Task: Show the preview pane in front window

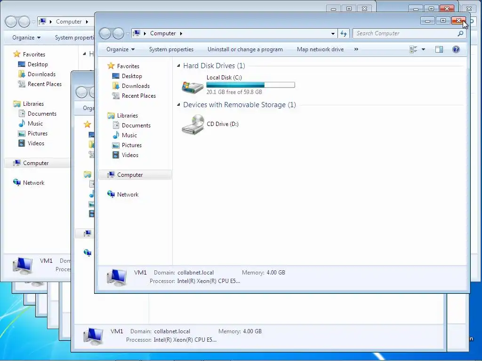Action: click(x=439, y=49)
